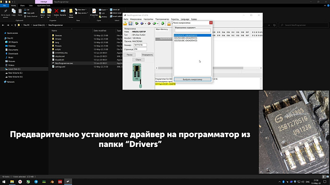The width and height of the screenshot is (330, 185).
Task: Open the Микросхема menu
Action: pos(136,19)
